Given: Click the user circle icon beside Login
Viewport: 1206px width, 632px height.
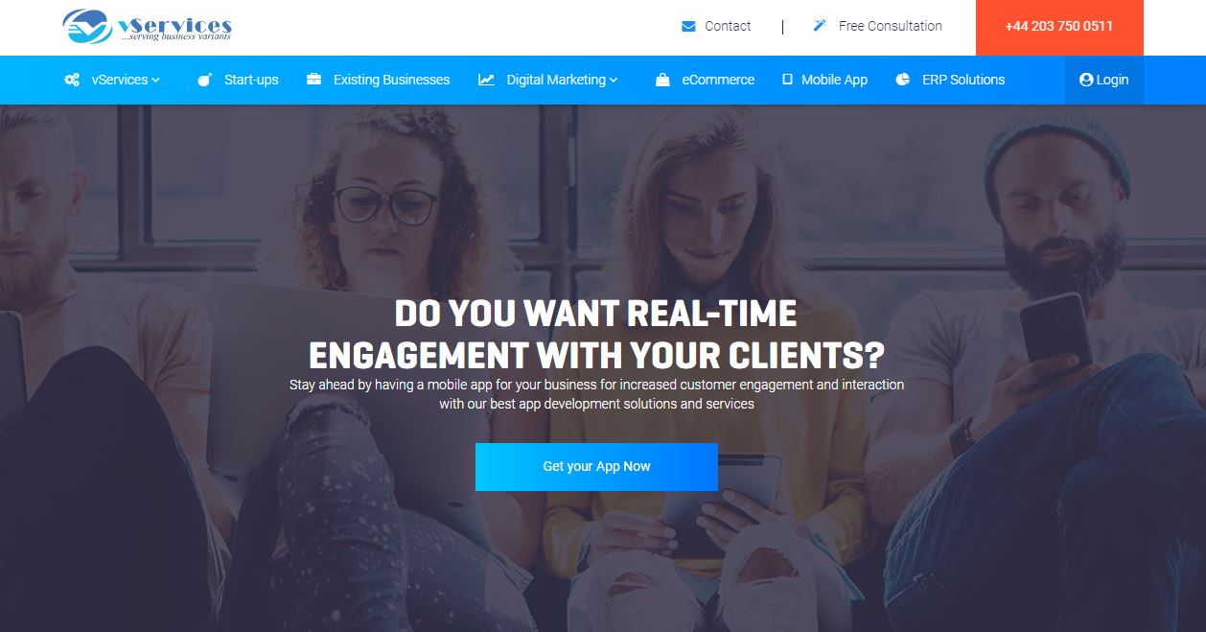Looking at the screenshot, I should [1086, 80].
